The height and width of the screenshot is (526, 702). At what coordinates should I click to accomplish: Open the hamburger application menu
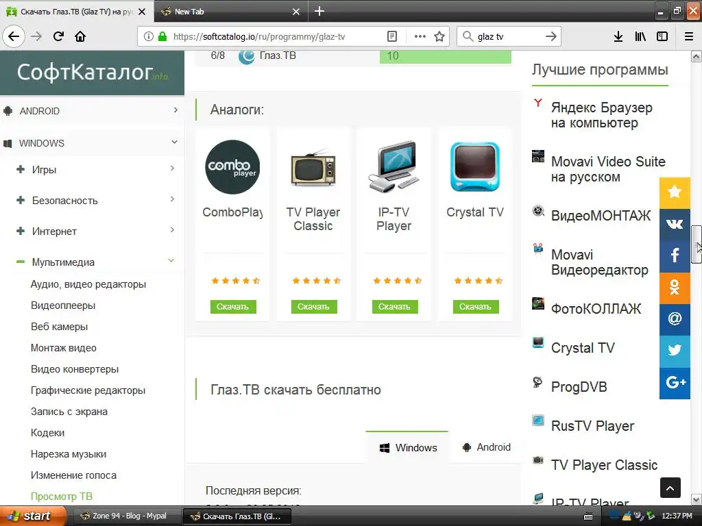coord(689,36)
